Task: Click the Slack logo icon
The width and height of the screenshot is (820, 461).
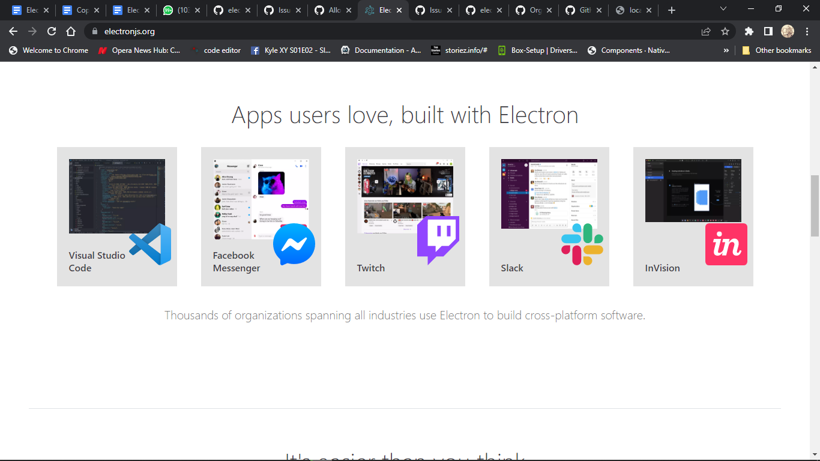Action: click(x=582, y=244)
